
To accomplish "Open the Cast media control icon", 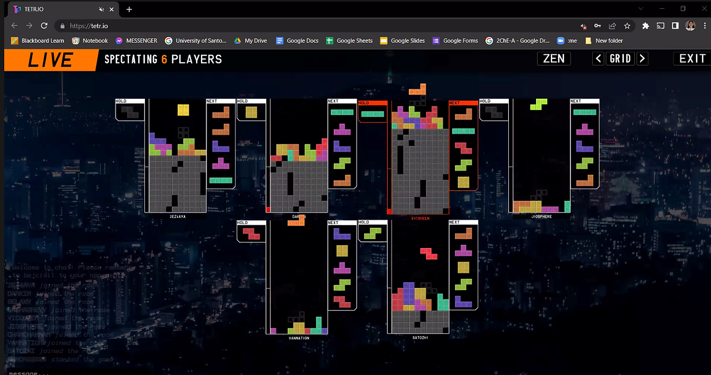I will (660, 26).
